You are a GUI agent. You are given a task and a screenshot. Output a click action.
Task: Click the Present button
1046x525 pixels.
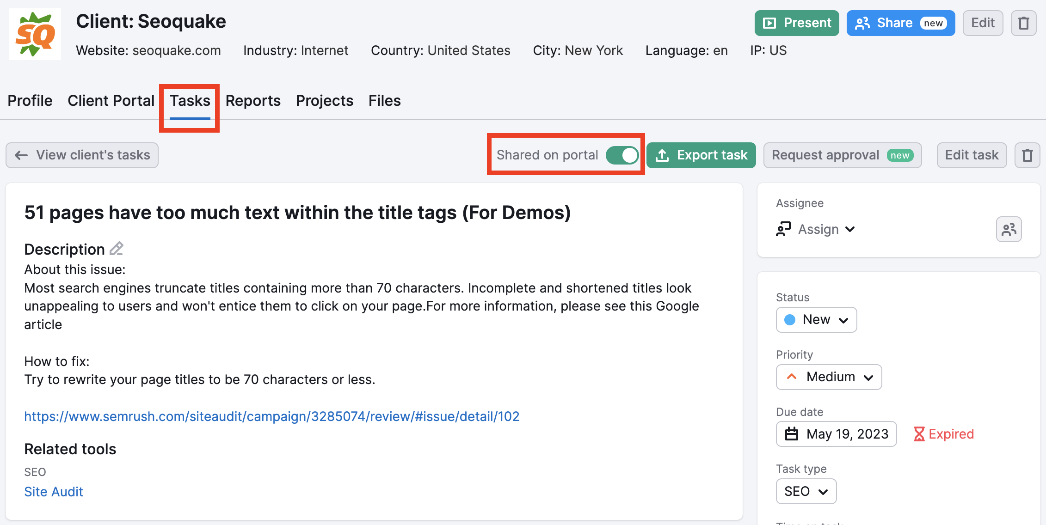[x=797, y=23]
